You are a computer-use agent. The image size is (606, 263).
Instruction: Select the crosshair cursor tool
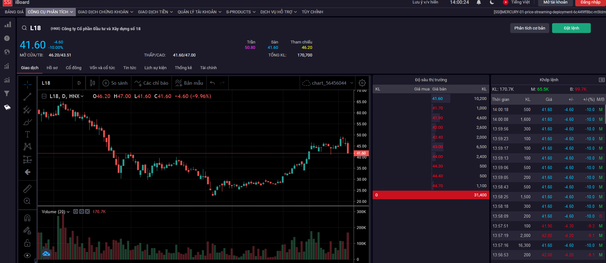28,84
